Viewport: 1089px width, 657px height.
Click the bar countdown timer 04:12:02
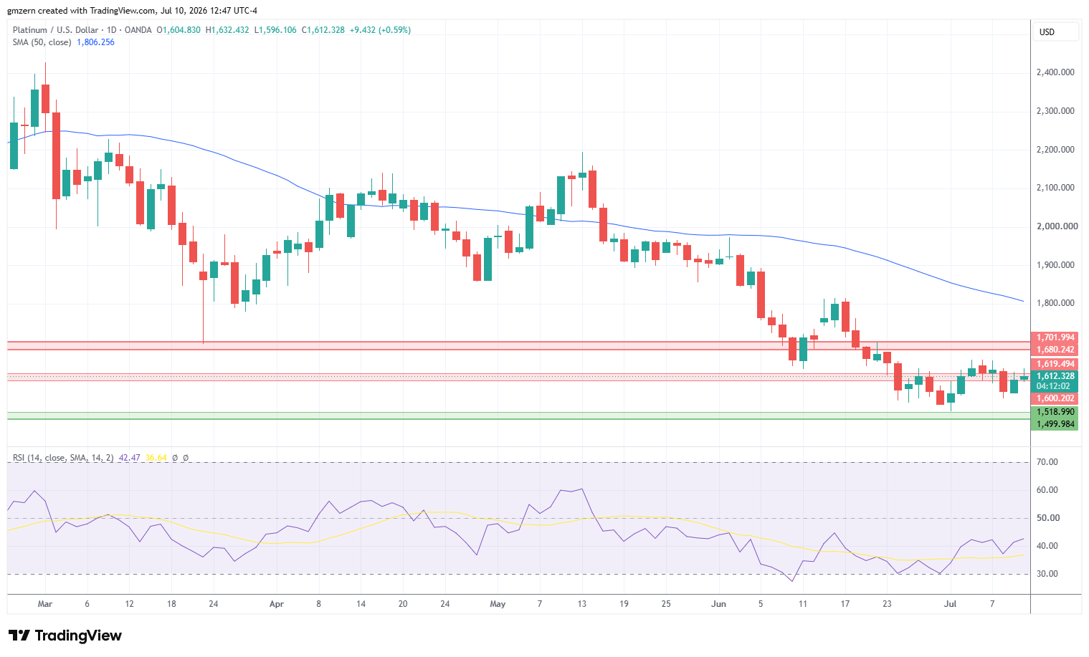click(1055, 386)
